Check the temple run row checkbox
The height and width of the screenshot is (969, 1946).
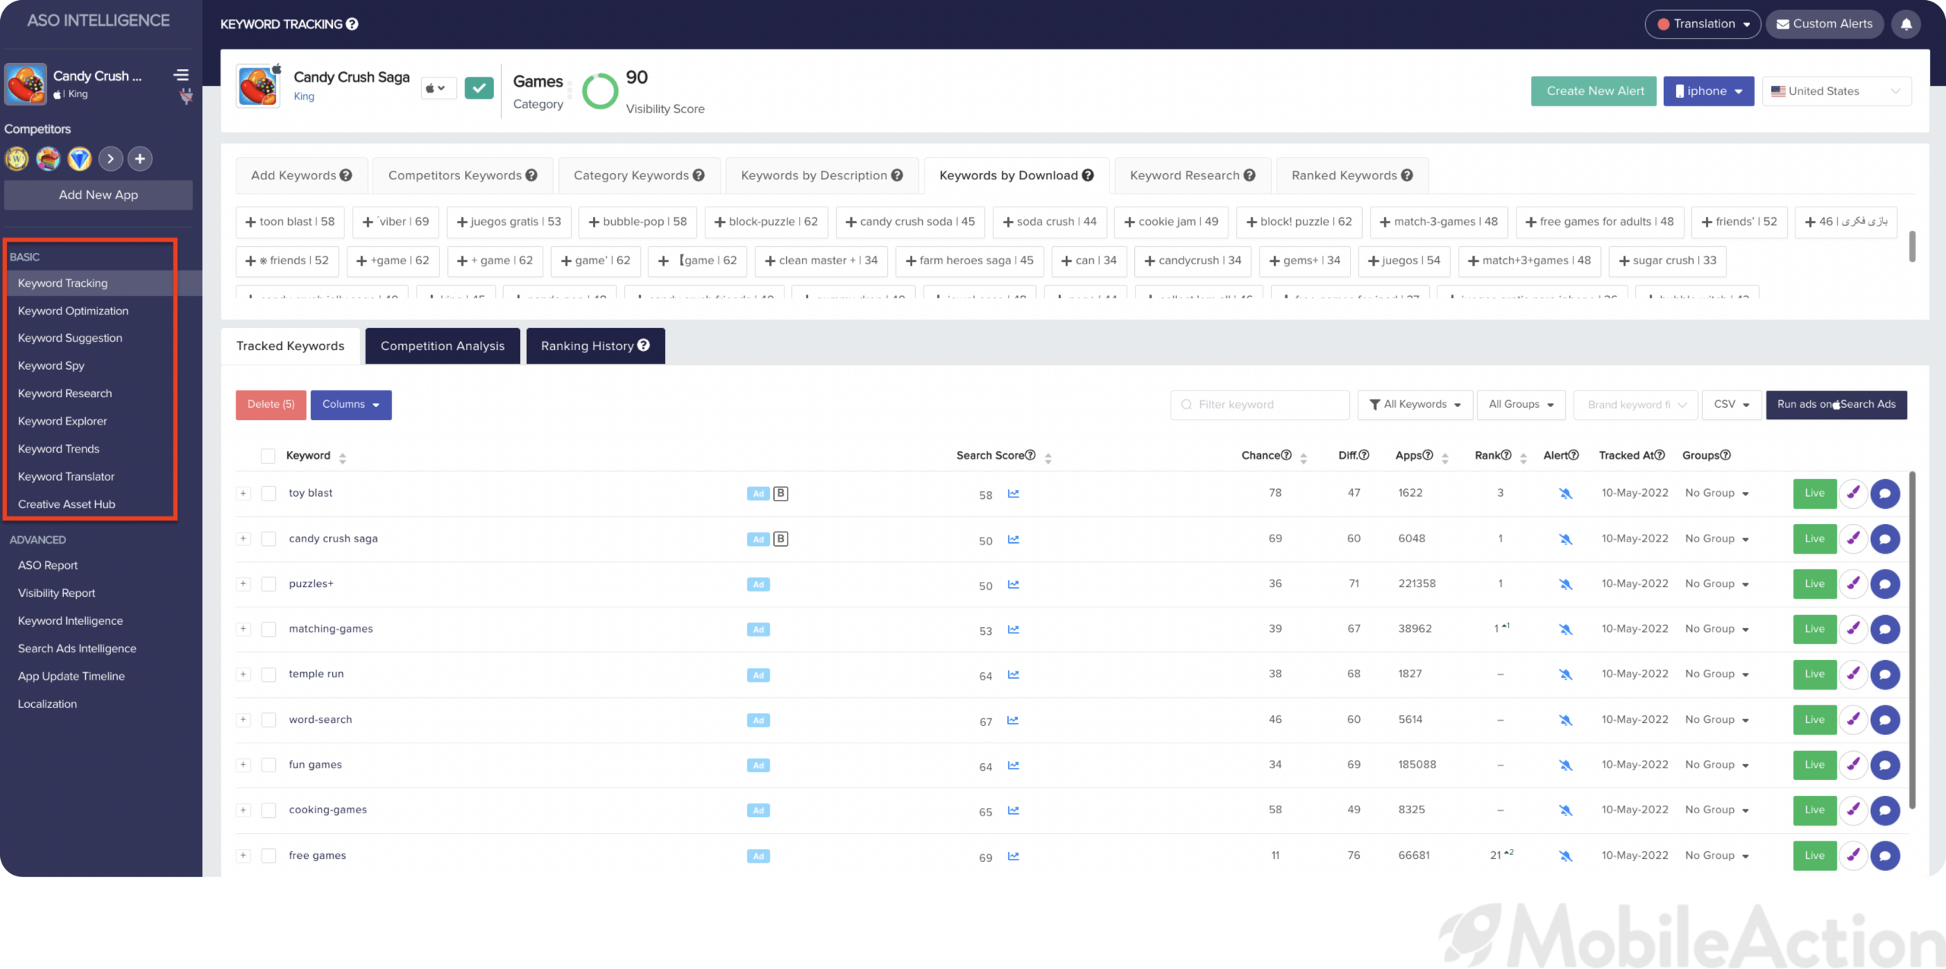tap(268, 674)
